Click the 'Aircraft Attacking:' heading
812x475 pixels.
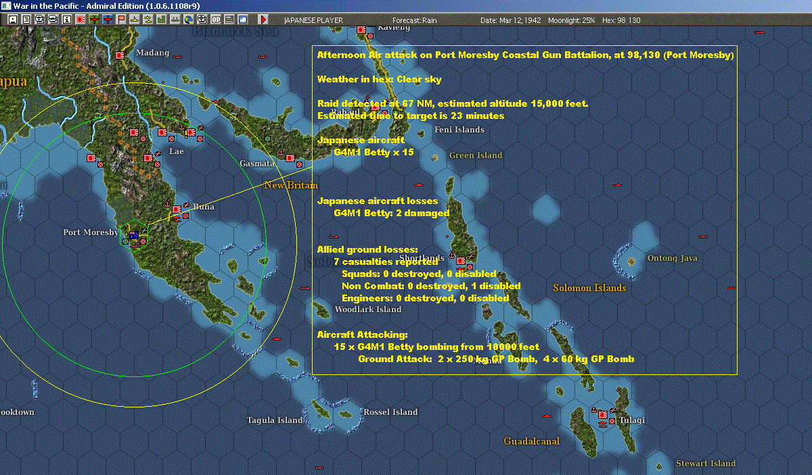coord(363,335)
